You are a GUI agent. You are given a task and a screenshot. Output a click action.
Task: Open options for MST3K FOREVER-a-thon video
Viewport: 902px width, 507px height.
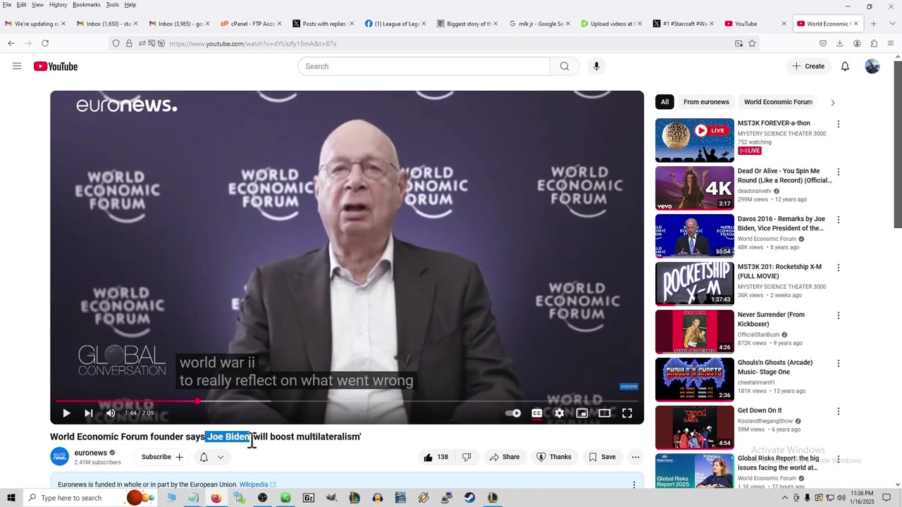[x=839, y=124]
